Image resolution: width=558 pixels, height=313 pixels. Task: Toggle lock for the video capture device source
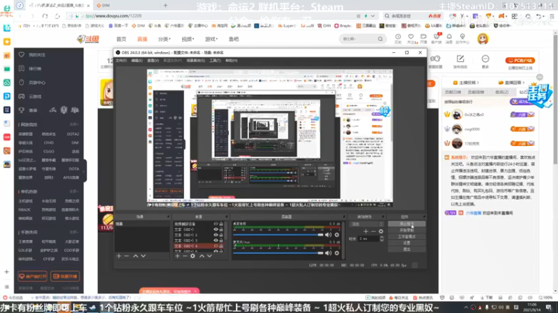221,224
